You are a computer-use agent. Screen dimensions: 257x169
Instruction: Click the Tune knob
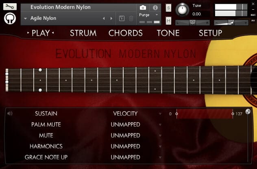(x=182, y=10)
